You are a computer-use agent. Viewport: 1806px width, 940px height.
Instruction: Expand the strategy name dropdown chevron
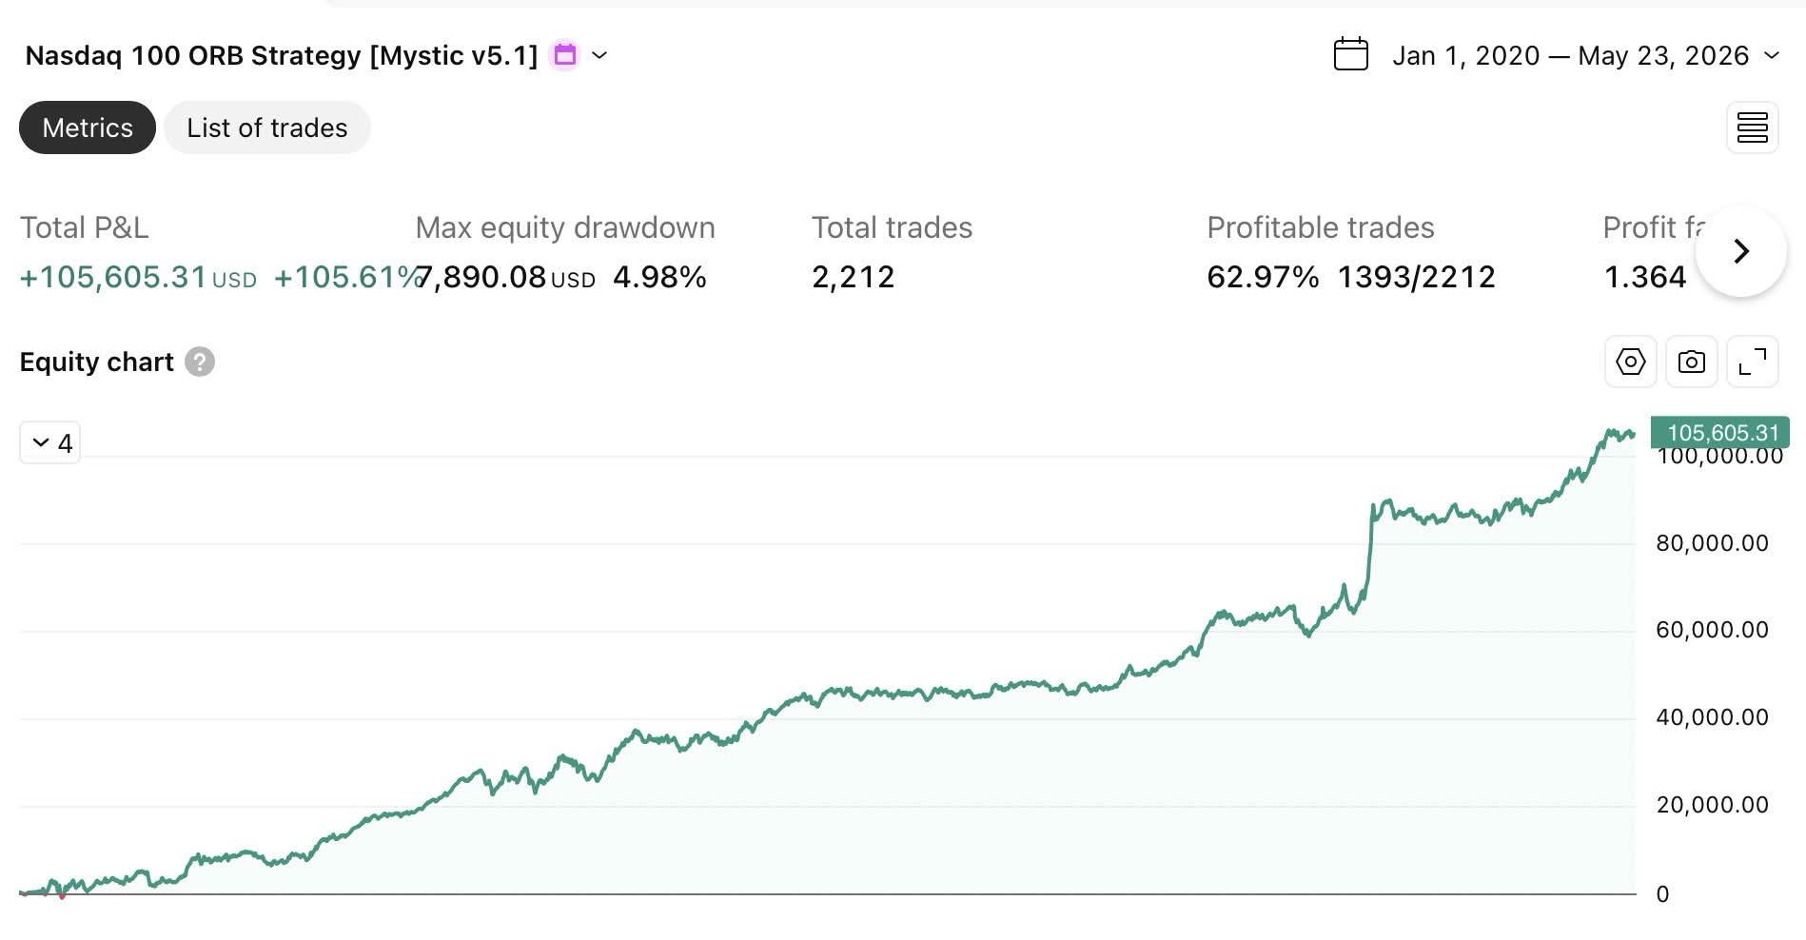(599, 55)
